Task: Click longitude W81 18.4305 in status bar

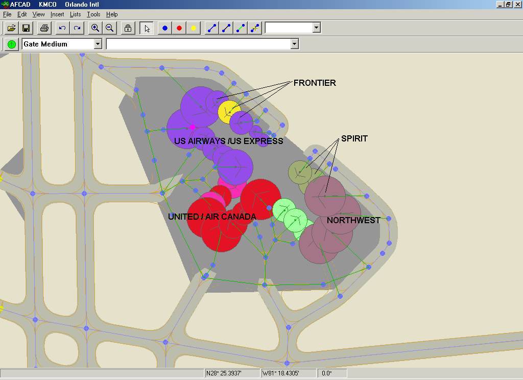Action: point(288,373)
